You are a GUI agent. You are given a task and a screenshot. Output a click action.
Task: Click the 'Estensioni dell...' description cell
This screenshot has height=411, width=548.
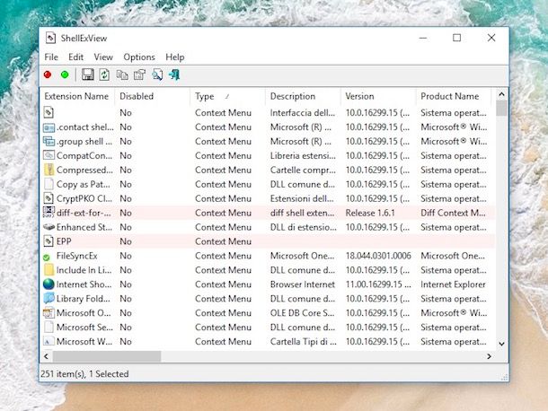[302, 199]
